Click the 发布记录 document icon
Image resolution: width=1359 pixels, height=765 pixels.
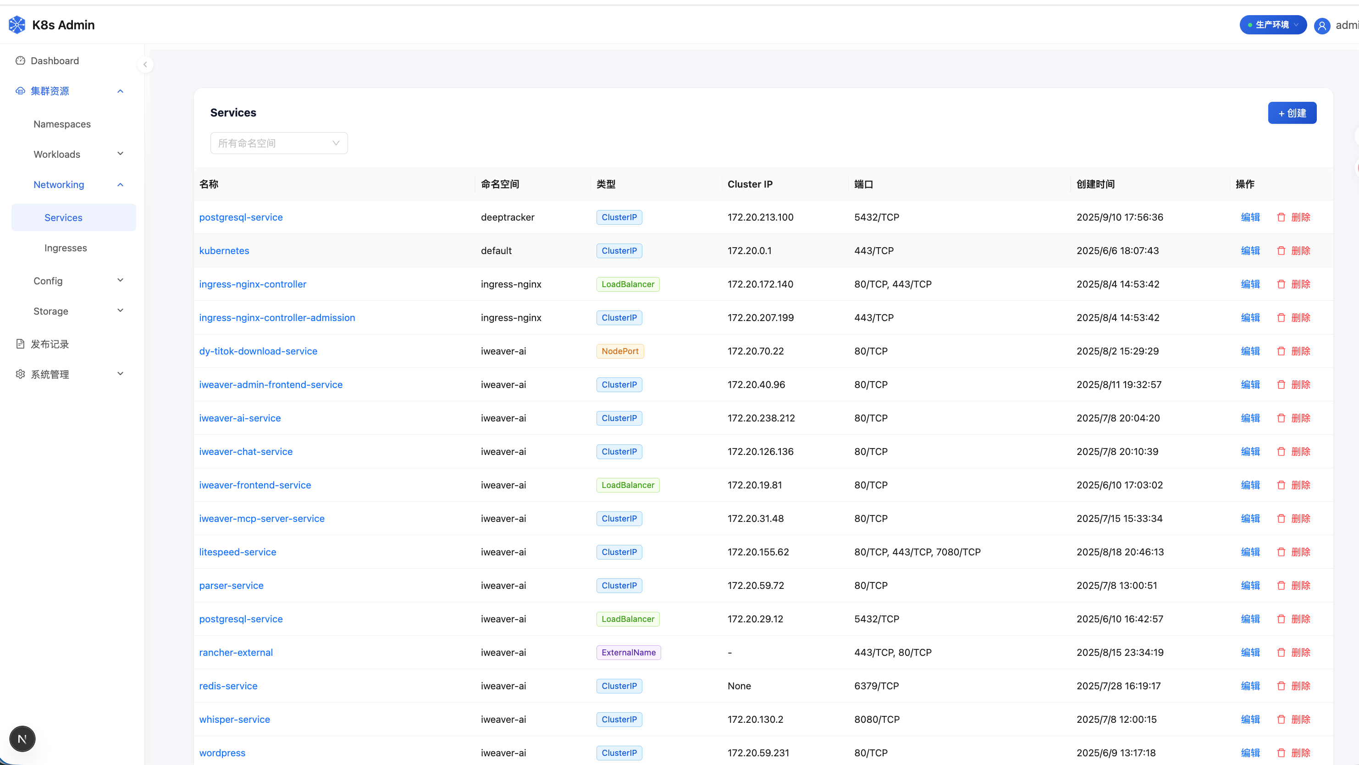point(20,344)
